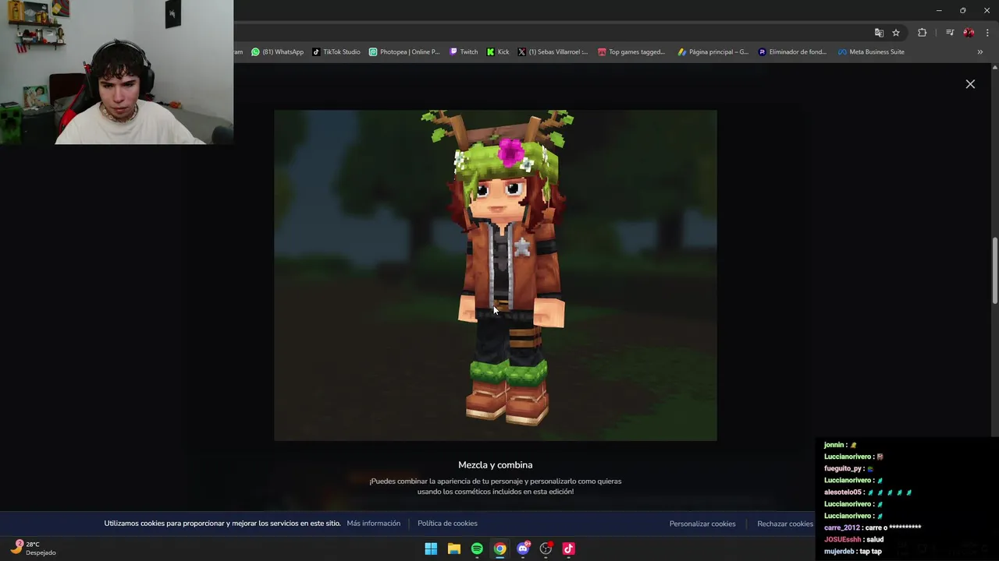Open the Chrome extensions puzzle icon
Screen dimensions: 999x561
pos(923,33)
